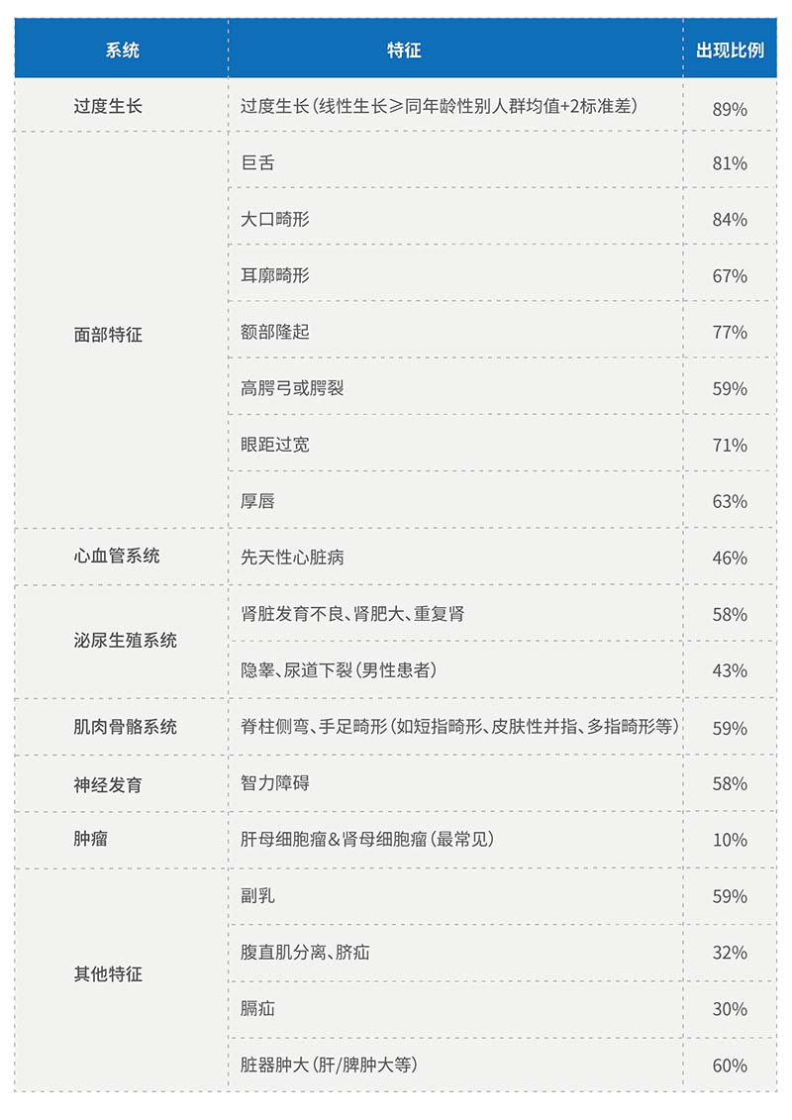Click the 出现比例 column header

point(730,51)
